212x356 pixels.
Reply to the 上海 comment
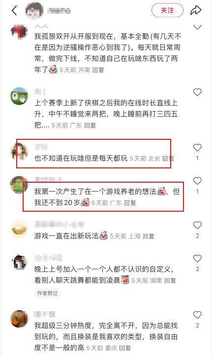149,236
